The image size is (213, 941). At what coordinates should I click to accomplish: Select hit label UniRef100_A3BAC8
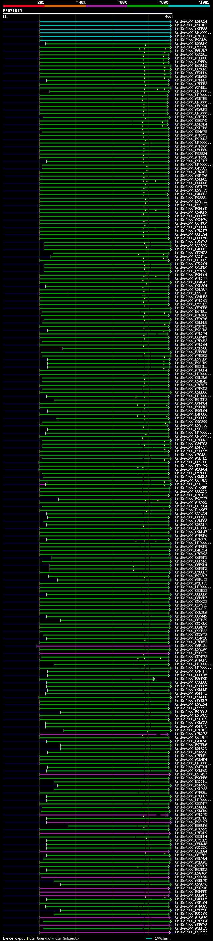click(191, 58)
